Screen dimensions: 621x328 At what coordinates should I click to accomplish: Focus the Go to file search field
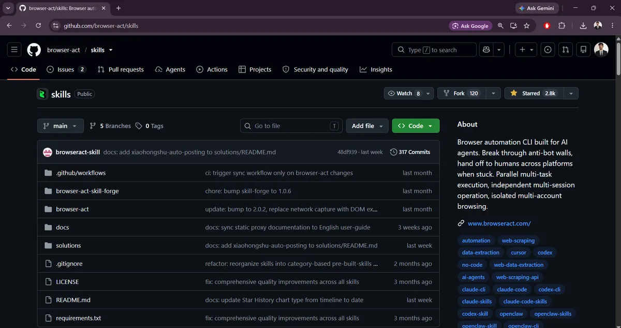point(292,126)
